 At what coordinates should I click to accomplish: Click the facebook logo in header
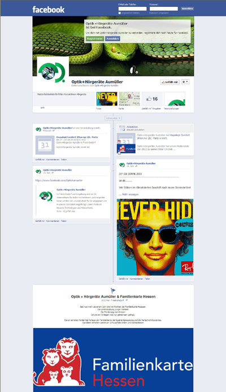[x=49, y=10]
